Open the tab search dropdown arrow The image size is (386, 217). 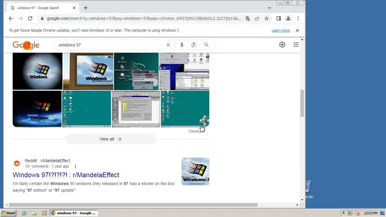pos(270,8)
